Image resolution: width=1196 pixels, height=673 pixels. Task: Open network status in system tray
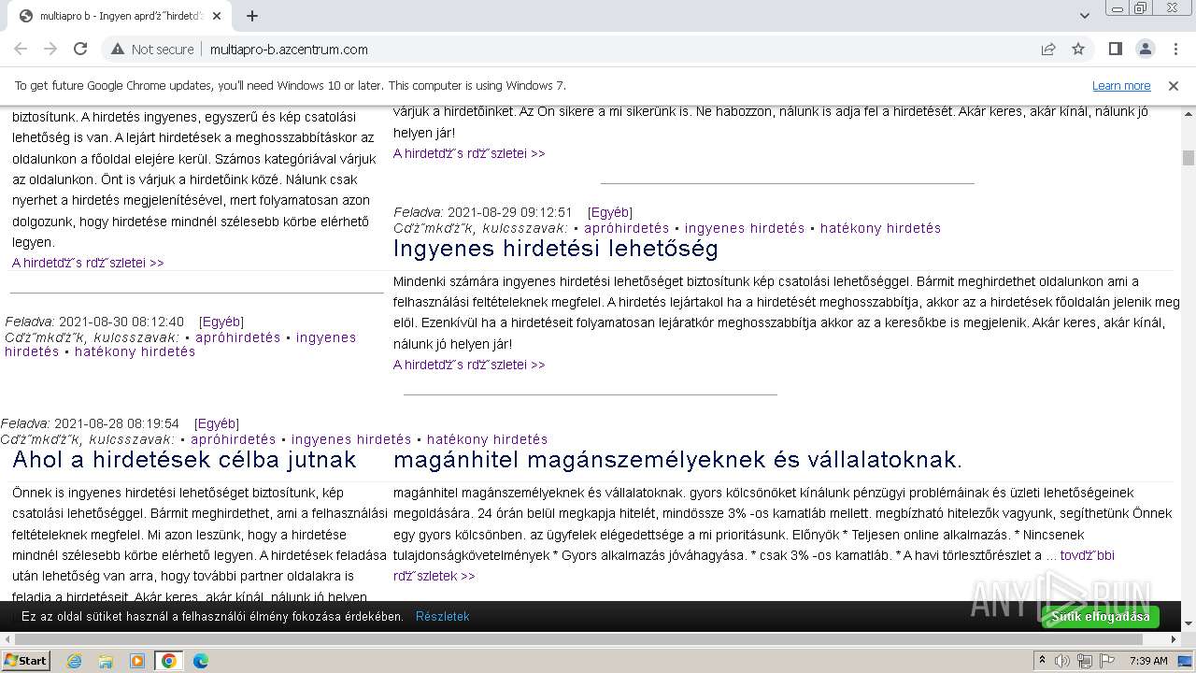coord(1085,661)
